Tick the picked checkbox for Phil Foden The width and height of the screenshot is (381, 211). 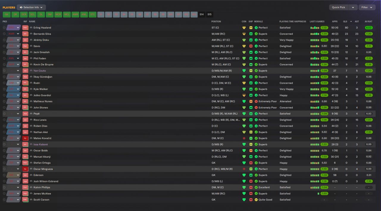point(4,58)
